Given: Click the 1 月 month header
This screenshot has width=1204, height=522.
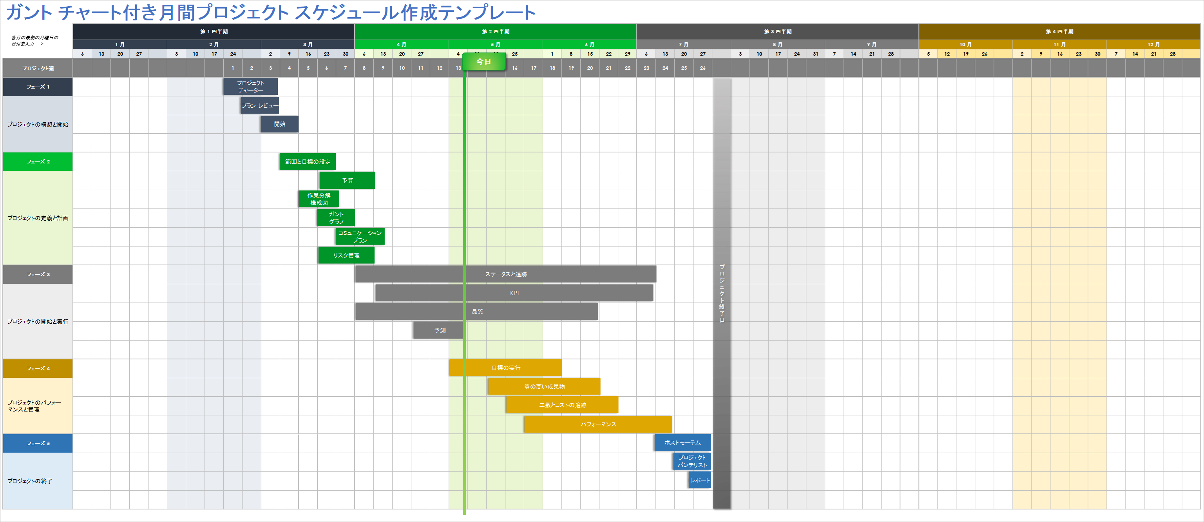Looking at the screenshot, I should tap(120, 44).
